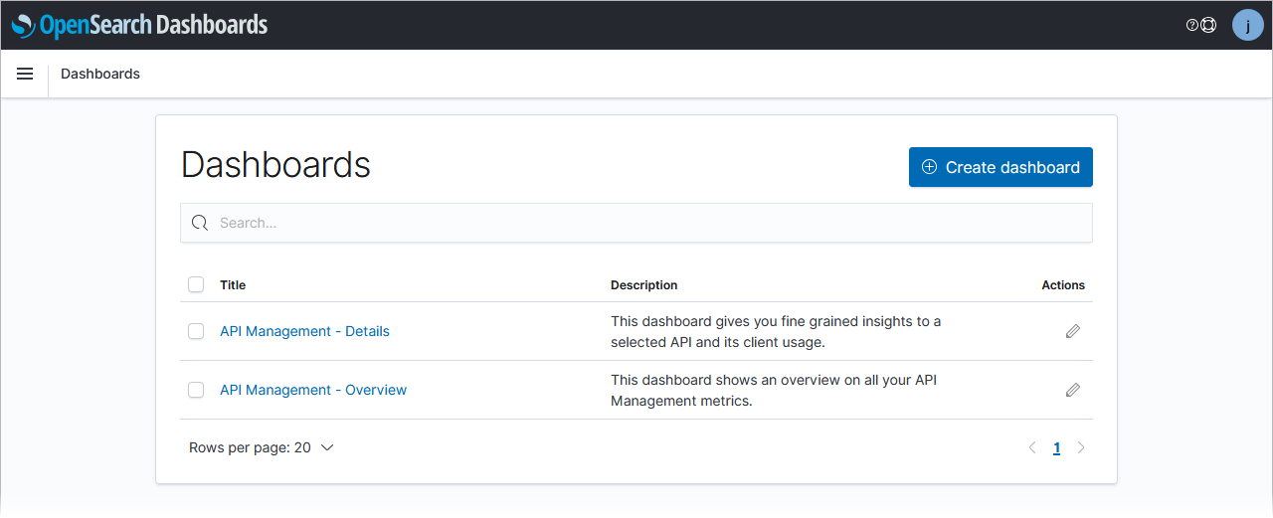
Task: Select page 1 in pagination
Action: click(1056, 448)
